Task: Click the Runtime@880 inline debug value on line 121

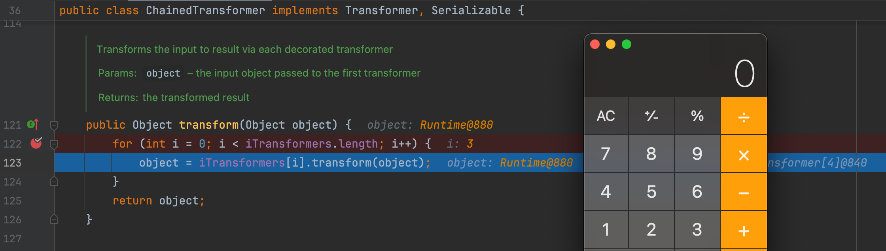Action: point(456,125)
